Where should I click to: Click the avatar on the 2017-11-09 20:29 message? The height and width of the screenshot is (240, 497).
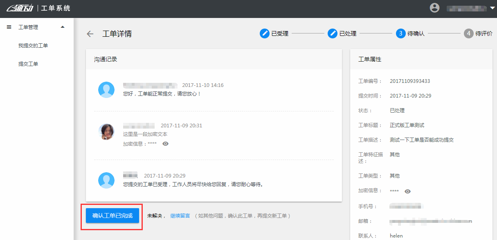pos(106,180)
